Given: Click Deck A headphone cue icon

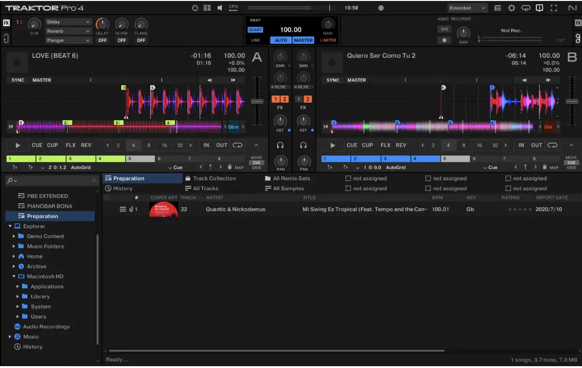Looking at the screenshot, I should pos(280,145).
